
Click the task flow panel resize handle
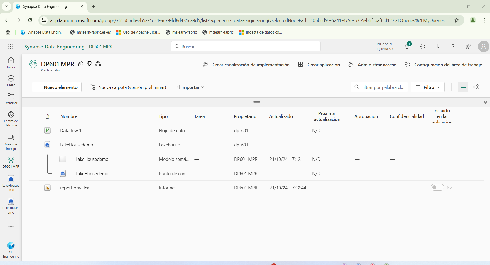click(x=257, y=102)
